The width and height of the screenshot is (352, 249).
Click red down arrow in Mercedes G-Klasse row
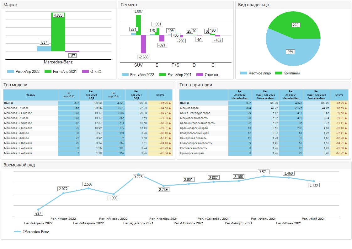pyautogui.click(x=170, y=133)
